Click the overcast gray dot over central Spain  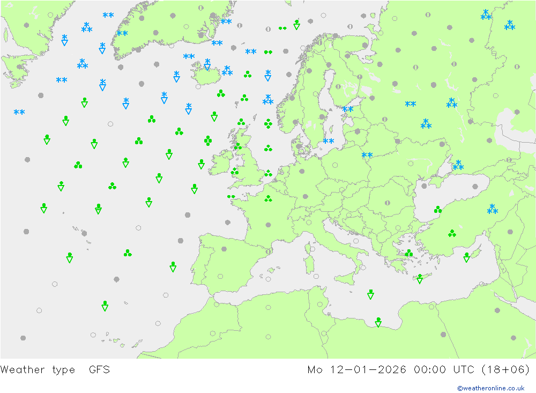coord(224,249)
